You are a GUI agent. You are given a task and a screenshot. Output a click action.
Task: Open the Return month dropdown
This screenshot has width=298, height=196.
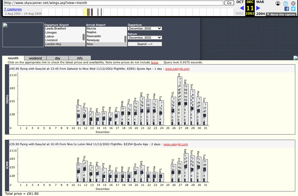[x=145, y=38]
